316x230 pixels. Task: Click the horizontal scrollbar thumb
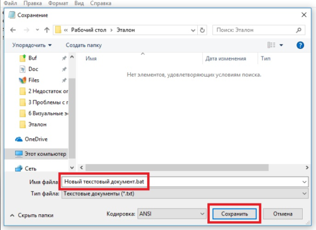coord(177,168)
